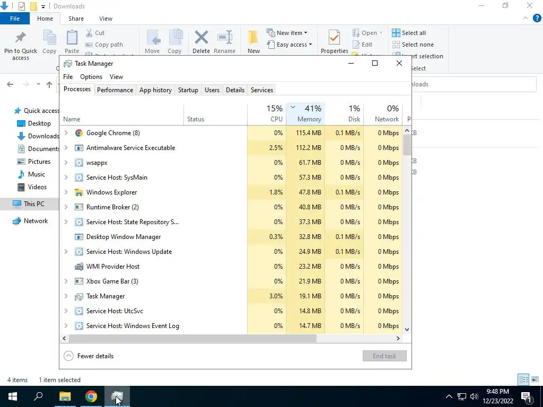Open the notification center icon
Image resolution: width=543 pixels, height=407 pixels.
526,396
